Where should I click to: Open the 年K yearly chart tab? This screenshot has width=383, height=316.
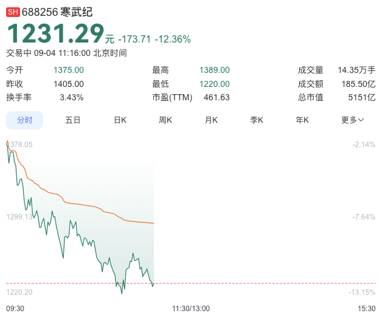302,120
